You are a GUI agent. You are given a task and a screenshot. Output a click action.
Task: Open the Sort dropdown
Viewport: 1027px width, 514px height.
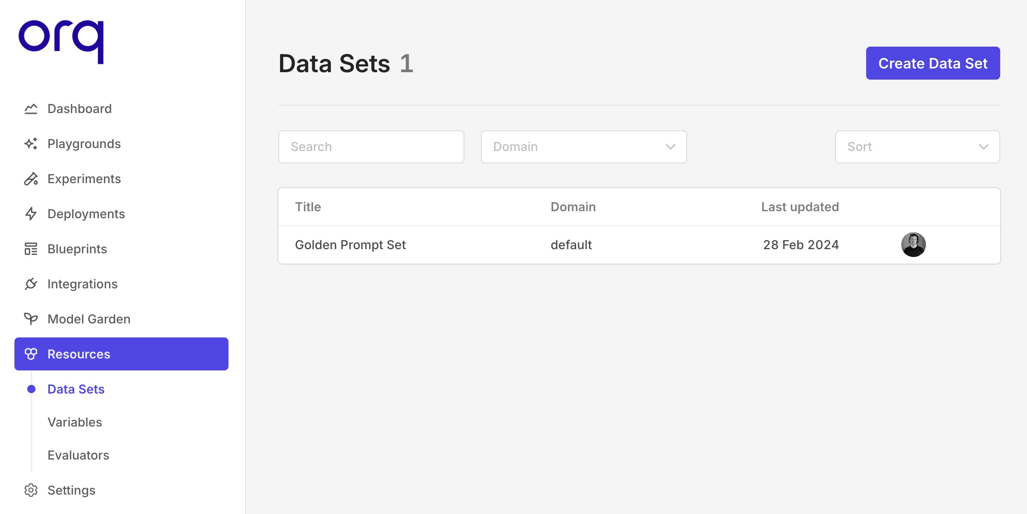tap(917, 147)
